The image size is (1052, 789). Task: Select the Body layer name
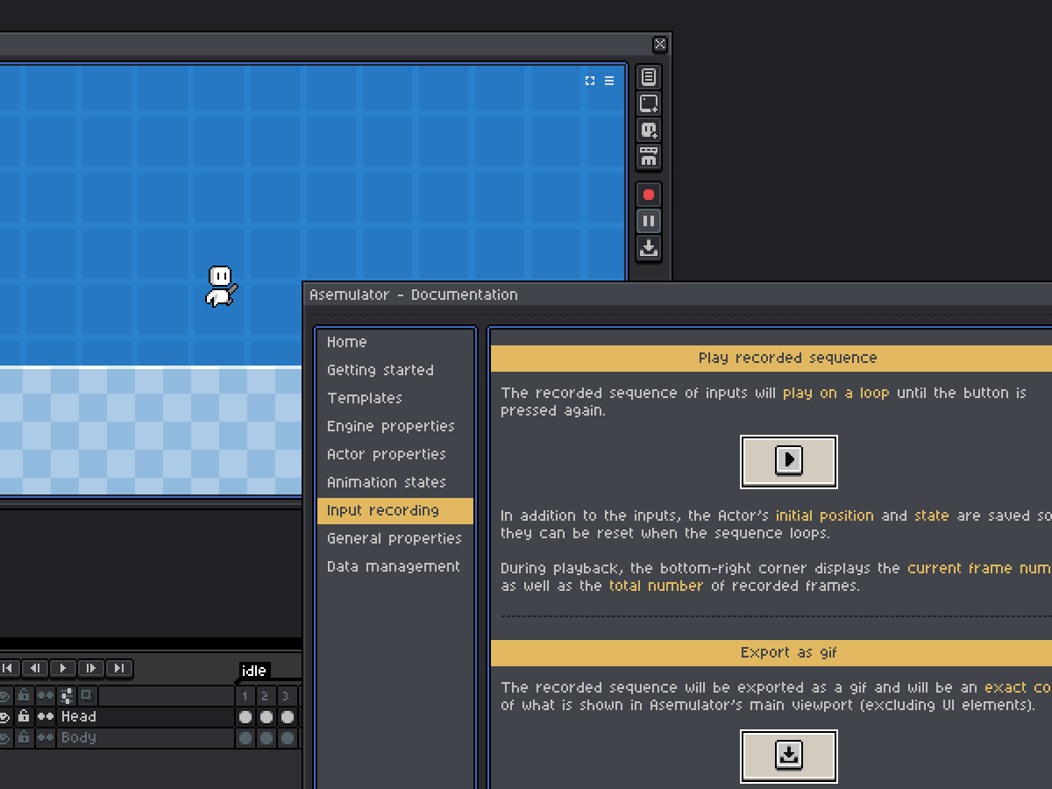coord(79,738)
